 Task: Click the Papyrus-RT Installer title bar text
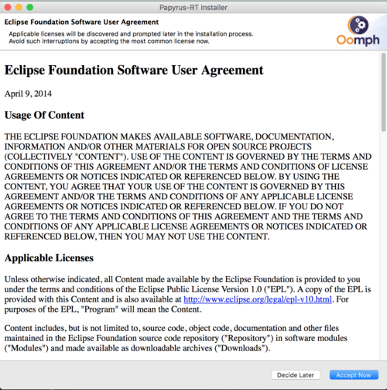(193, 8)
